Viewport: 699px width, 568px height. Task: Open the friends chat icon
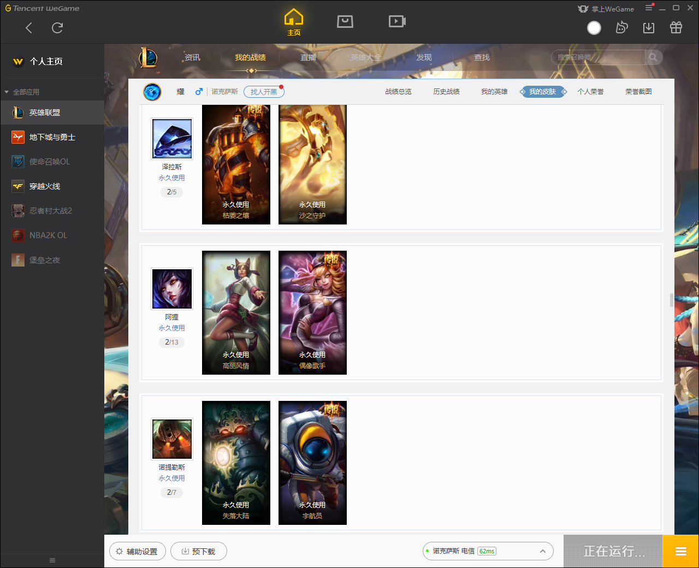click(x=621, y=28)
